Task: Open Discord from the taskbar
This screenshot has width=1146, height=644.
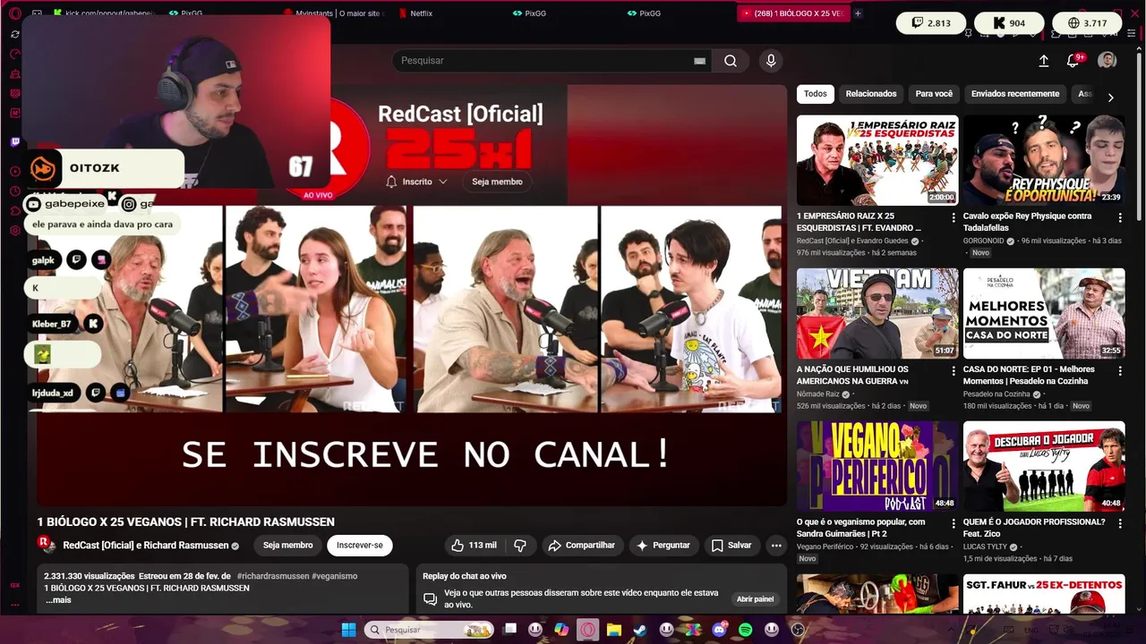Action: [719, 630]
